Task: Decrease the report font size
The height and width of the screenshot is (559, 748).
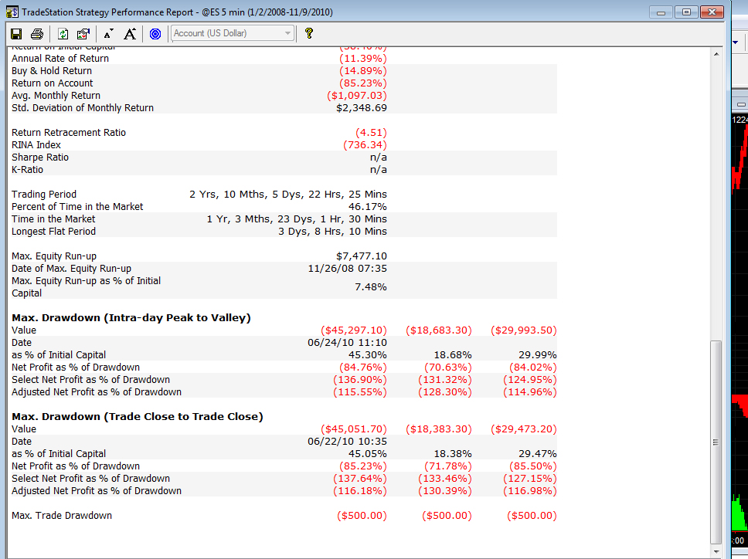Action: pyautogui.click(x=109, y=34)
